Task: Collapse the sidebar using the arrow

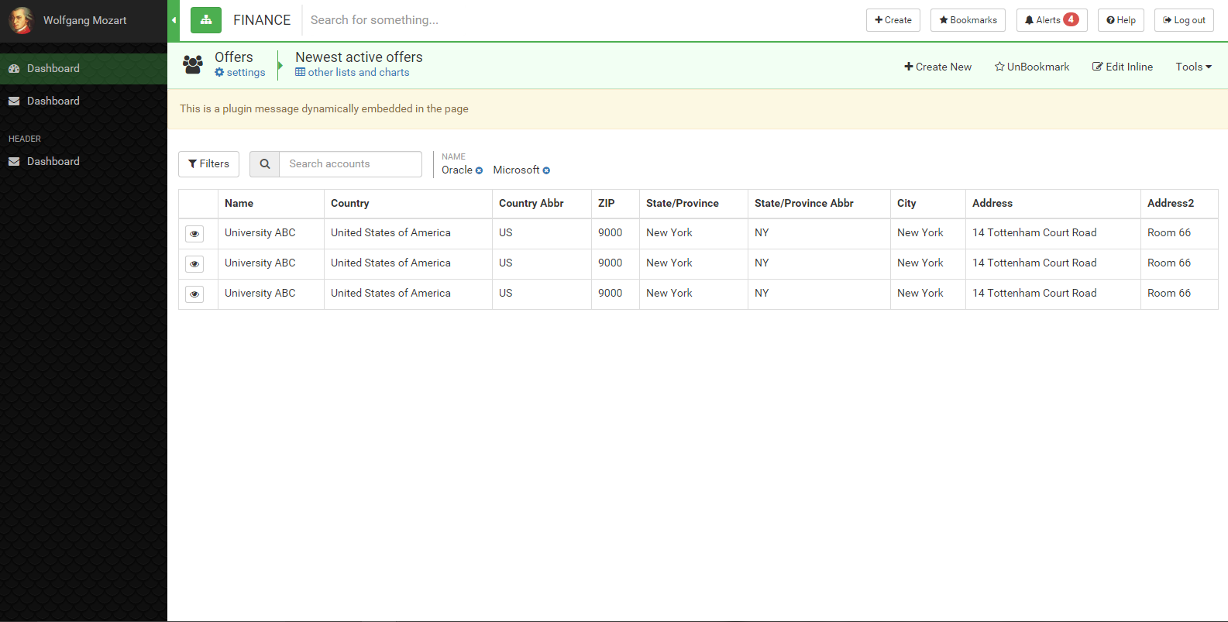Action: (x=174, y=20)
